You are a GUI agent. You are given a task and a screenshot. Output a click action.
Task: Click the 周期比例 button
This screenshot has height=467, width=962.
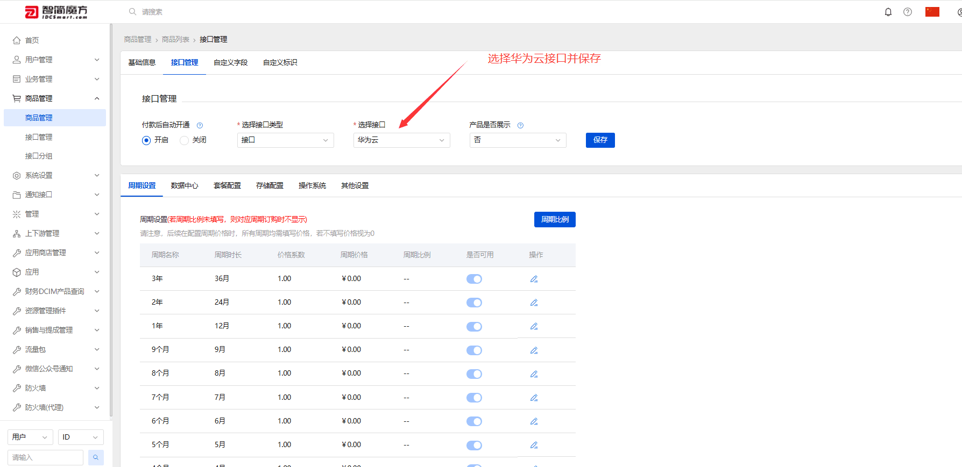tap(555, 219)
